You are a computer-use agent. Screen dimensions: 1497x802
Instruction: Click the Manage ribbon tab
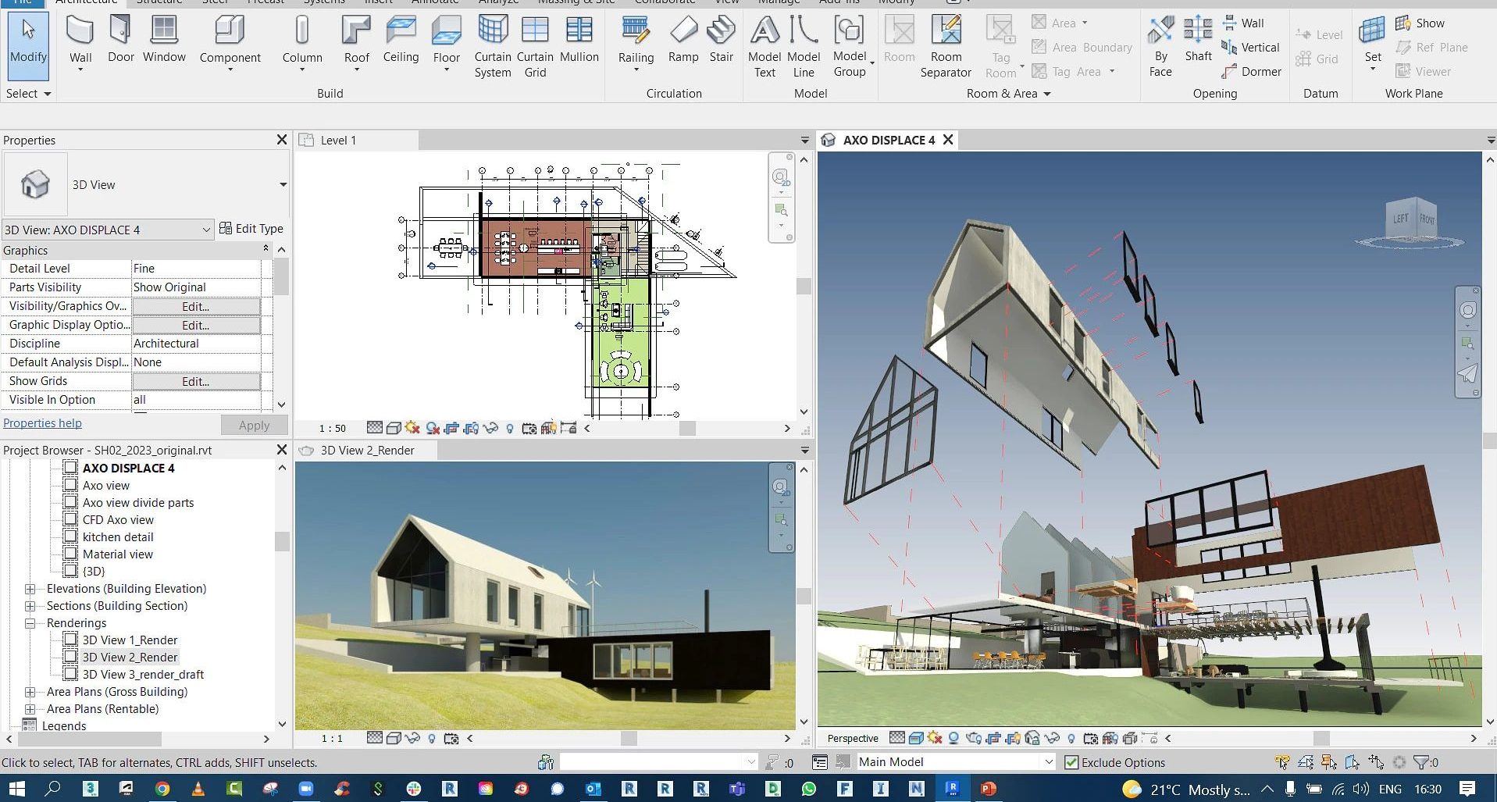778,2
